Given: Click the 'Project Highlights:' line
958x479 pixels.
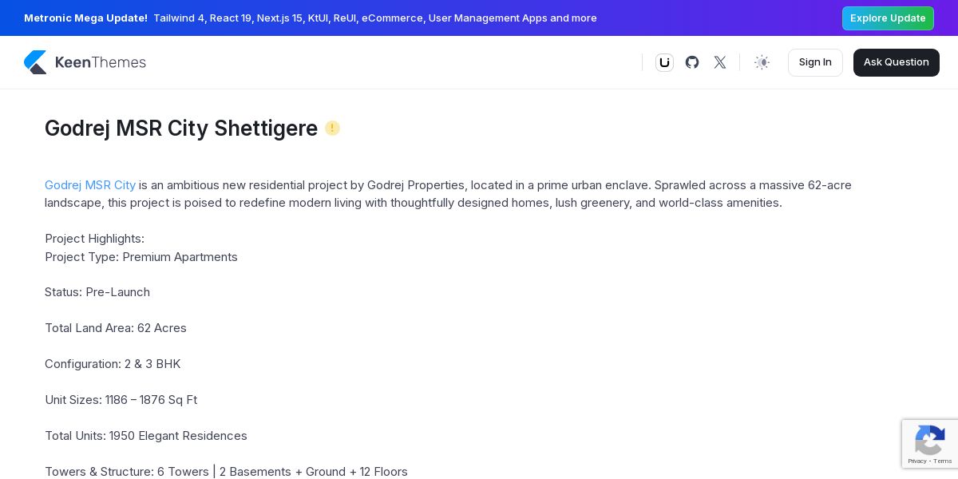Looking at the screenshot, I should click(x=94, y=239).
